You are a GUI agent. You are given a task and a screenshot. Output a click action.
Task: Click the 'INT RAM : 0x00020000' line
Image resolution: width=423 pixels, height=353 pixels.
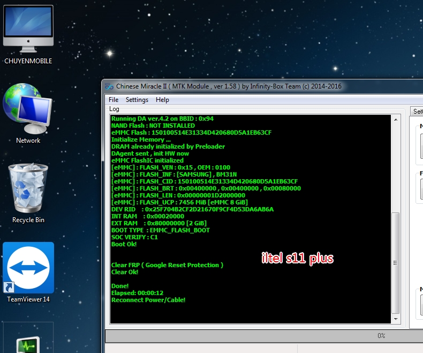point(148,216)
